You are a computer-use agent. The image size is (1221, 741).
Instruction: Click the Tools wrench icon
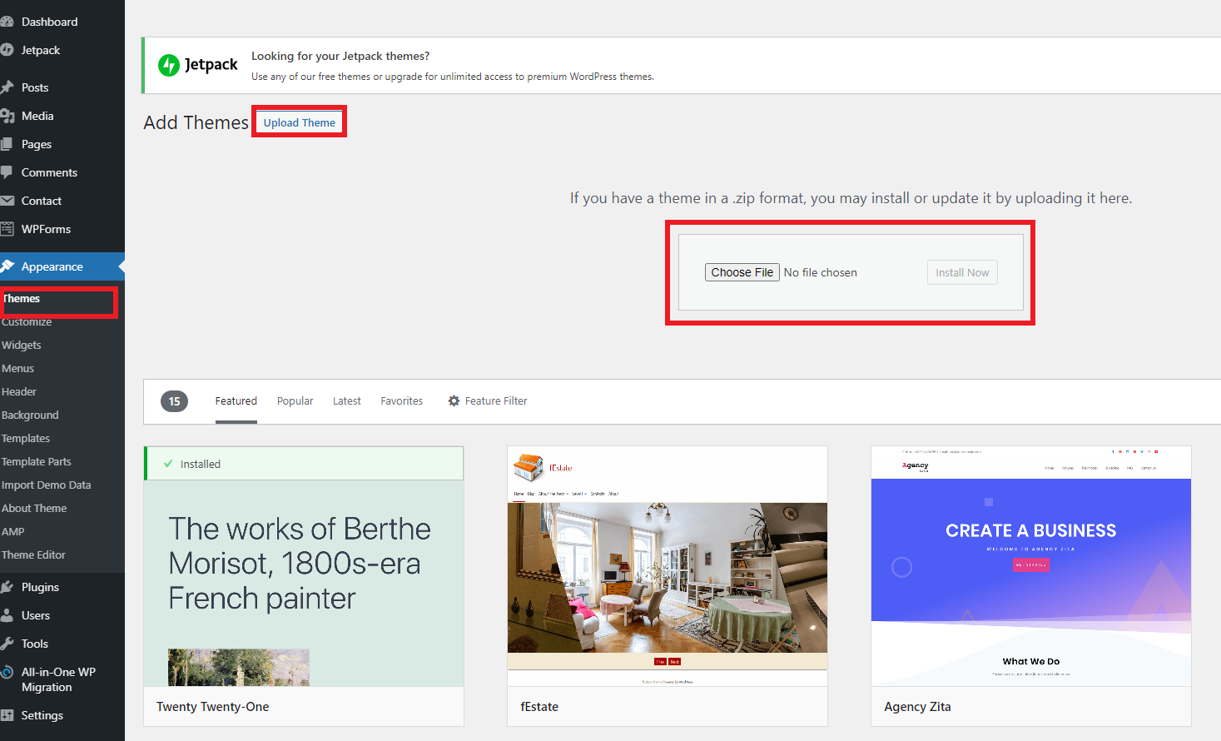click(7, 644)
